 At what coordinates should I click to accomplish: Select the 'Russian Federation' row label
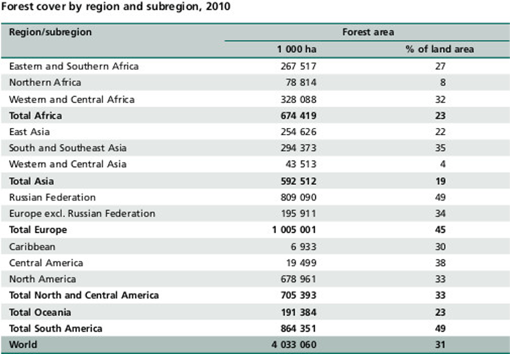53,197
